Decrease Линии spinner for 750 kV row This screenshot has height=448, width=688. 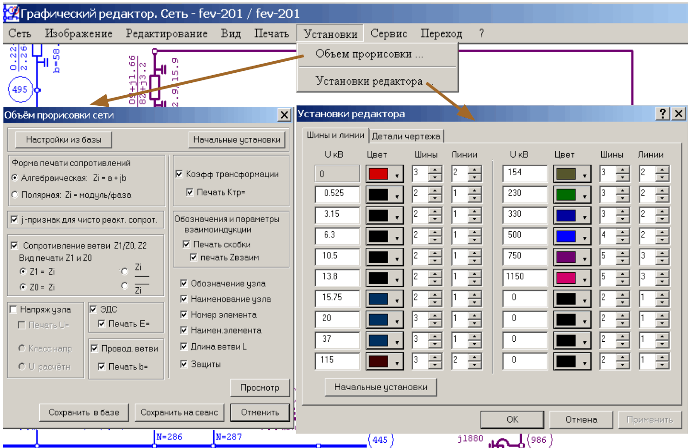(662, 260)
